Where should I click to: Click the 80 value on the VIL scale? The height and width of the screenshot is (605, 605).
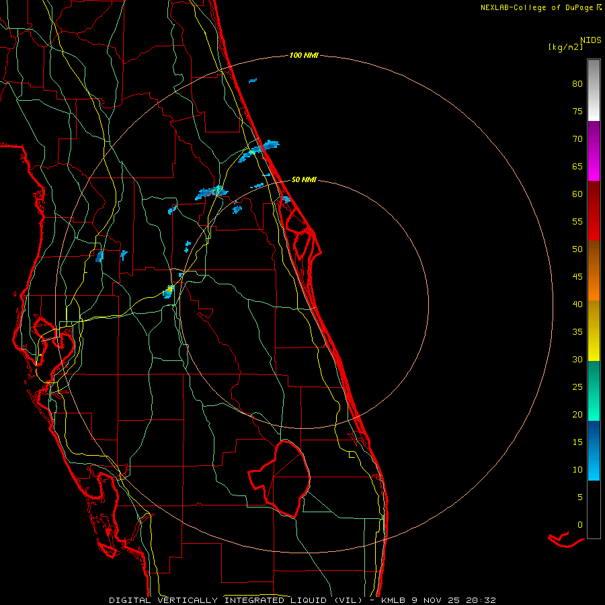(x=577, y=84)
